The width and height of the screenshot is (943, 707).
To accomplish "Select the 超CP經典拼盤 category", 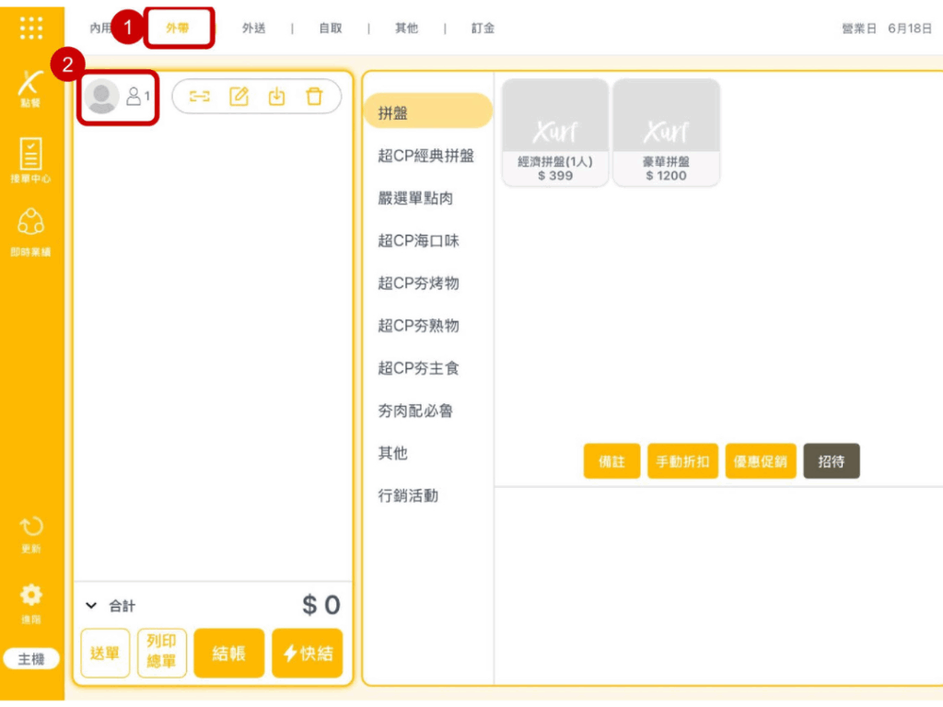I will [425, 156].
